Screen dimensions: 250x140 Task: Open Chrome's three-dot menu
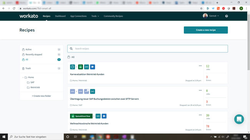[x=247, y=8]
